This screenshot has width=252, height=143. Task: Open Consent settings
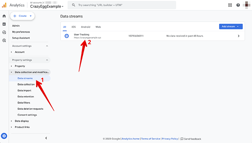tap(27, 115)
